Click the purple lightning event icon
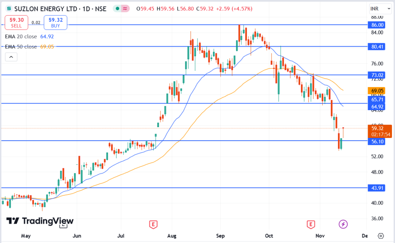Image resolution: width=395 pixels, height=243 pixels. click(x=343, y=224)
